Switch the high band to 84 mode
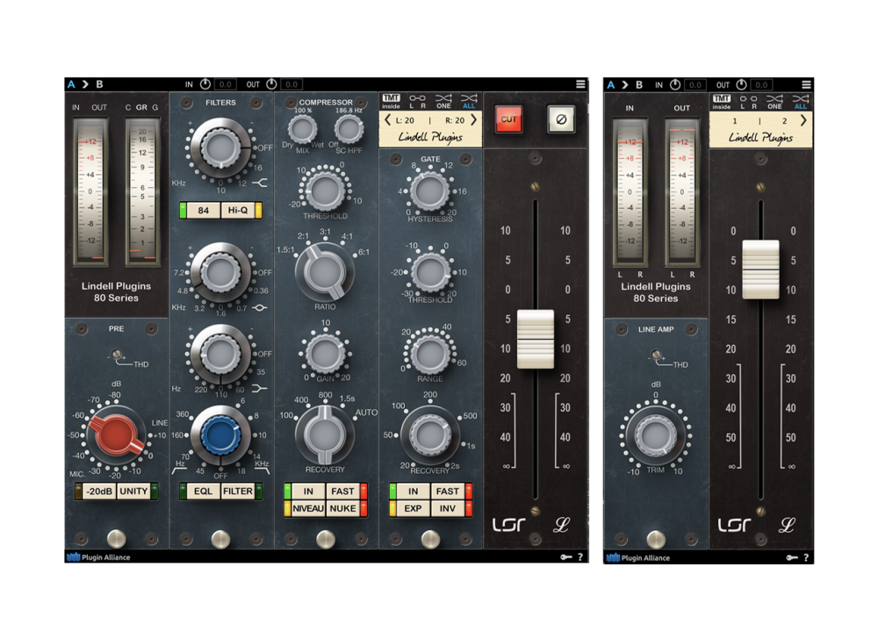The image size is (878, 639). click(204, 211)
